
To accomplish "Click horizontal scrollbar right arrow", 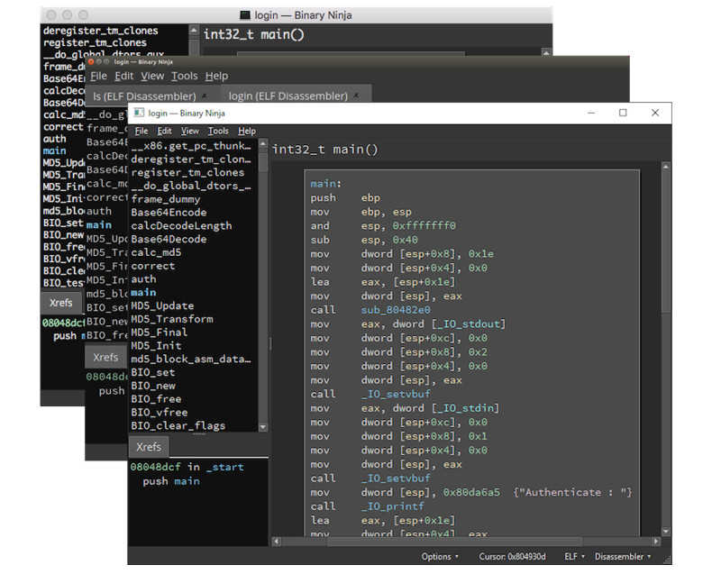I will pos(656,542).
